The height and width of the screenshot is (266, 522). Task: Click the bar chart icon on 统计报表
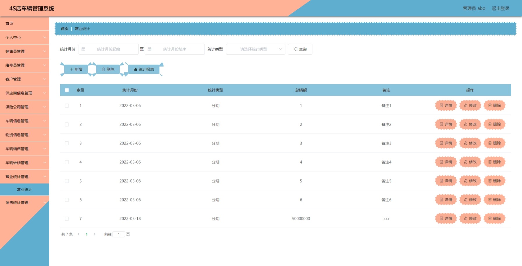click(135, 69)
